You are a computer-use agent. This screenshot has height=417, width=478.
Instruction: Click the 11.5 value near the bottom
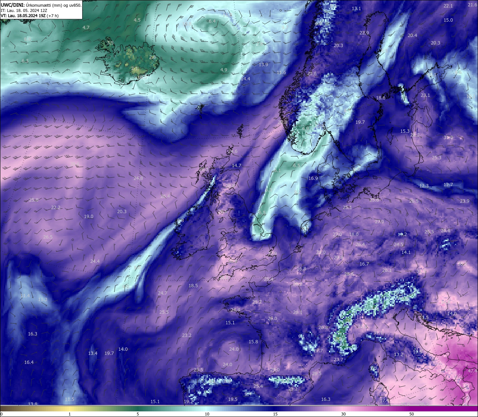[x=69, y=399]
